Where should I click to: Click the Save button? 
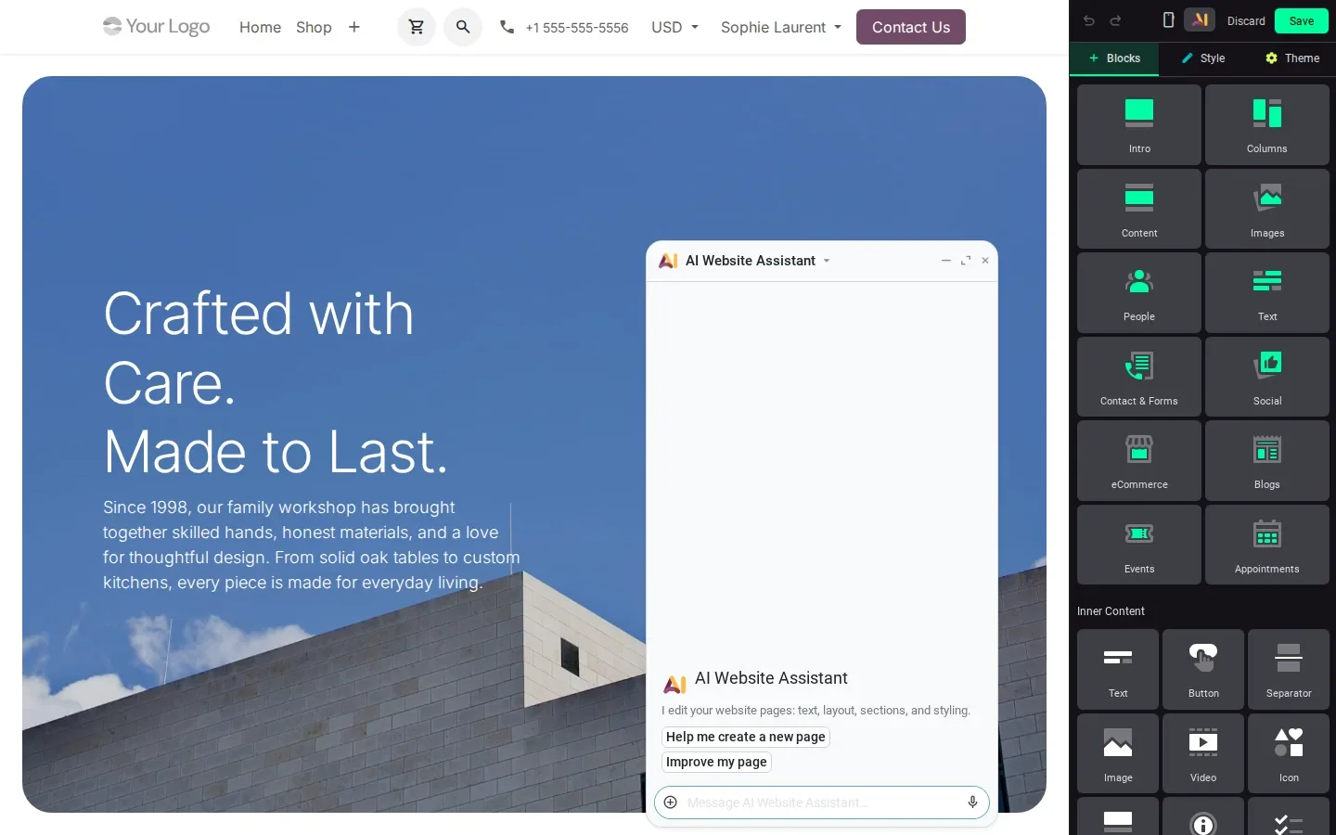click(x=1302, y=20)
